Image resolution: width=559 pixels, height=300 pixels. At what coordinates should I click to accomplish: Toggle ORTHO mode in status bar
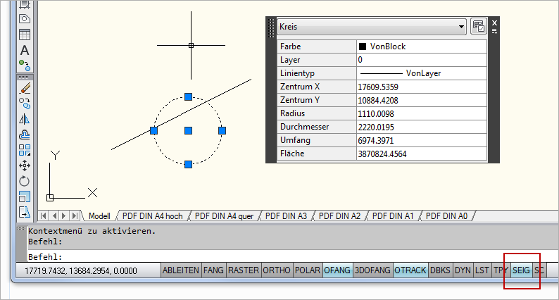point(277,270)
